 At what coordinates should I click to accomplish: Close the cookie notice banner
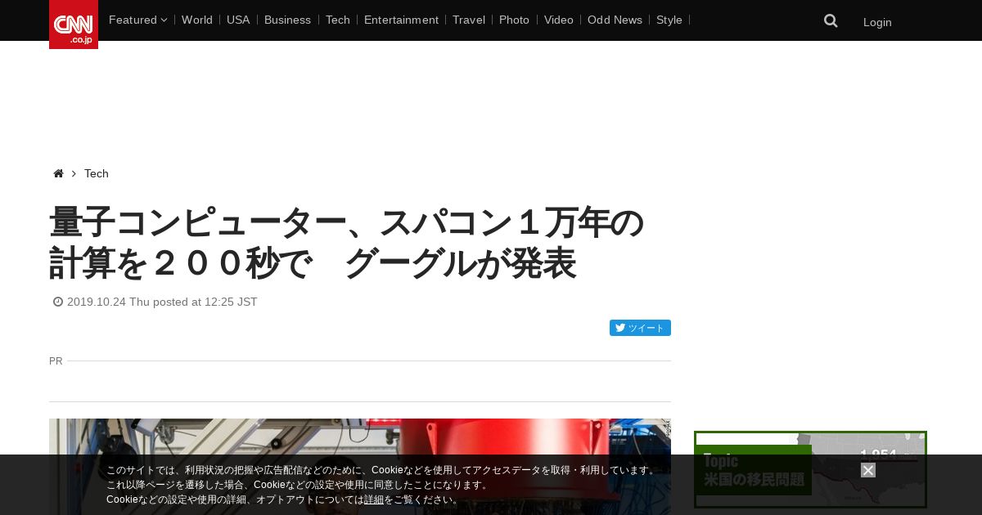868,470
